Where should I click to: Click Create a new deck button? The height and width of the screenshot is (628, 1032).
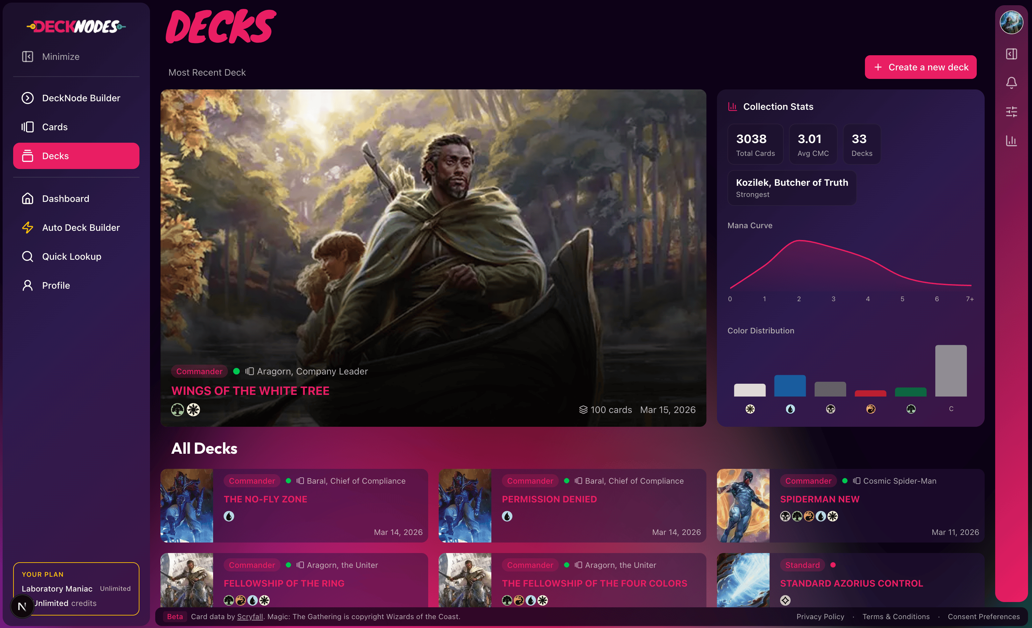tap(920, 67)
